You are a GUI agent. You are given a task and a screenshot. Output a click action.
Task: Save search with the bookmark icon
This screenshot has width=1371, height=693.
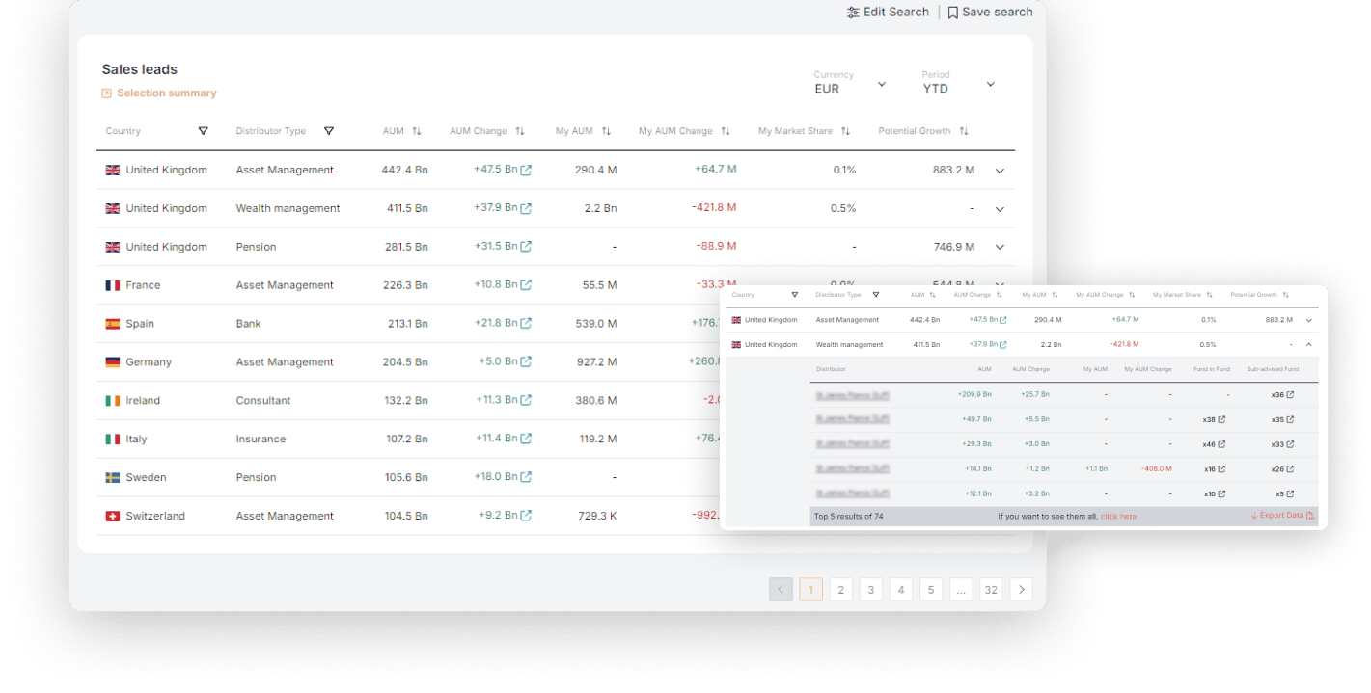pyautogui.click(x=990, y=13)
